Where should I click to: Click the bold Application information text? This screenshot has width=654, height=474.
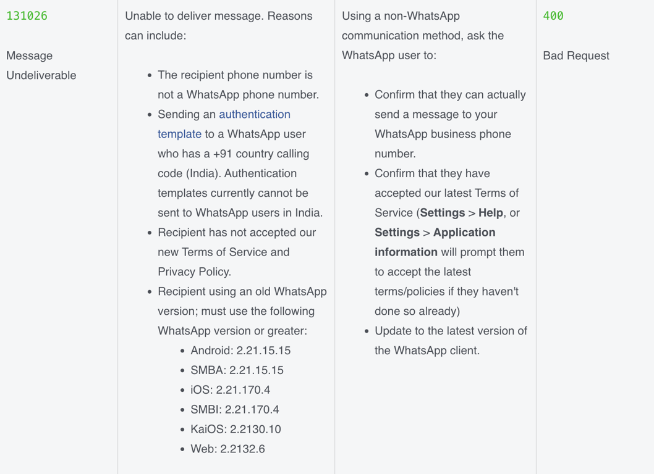coord(435,243)
